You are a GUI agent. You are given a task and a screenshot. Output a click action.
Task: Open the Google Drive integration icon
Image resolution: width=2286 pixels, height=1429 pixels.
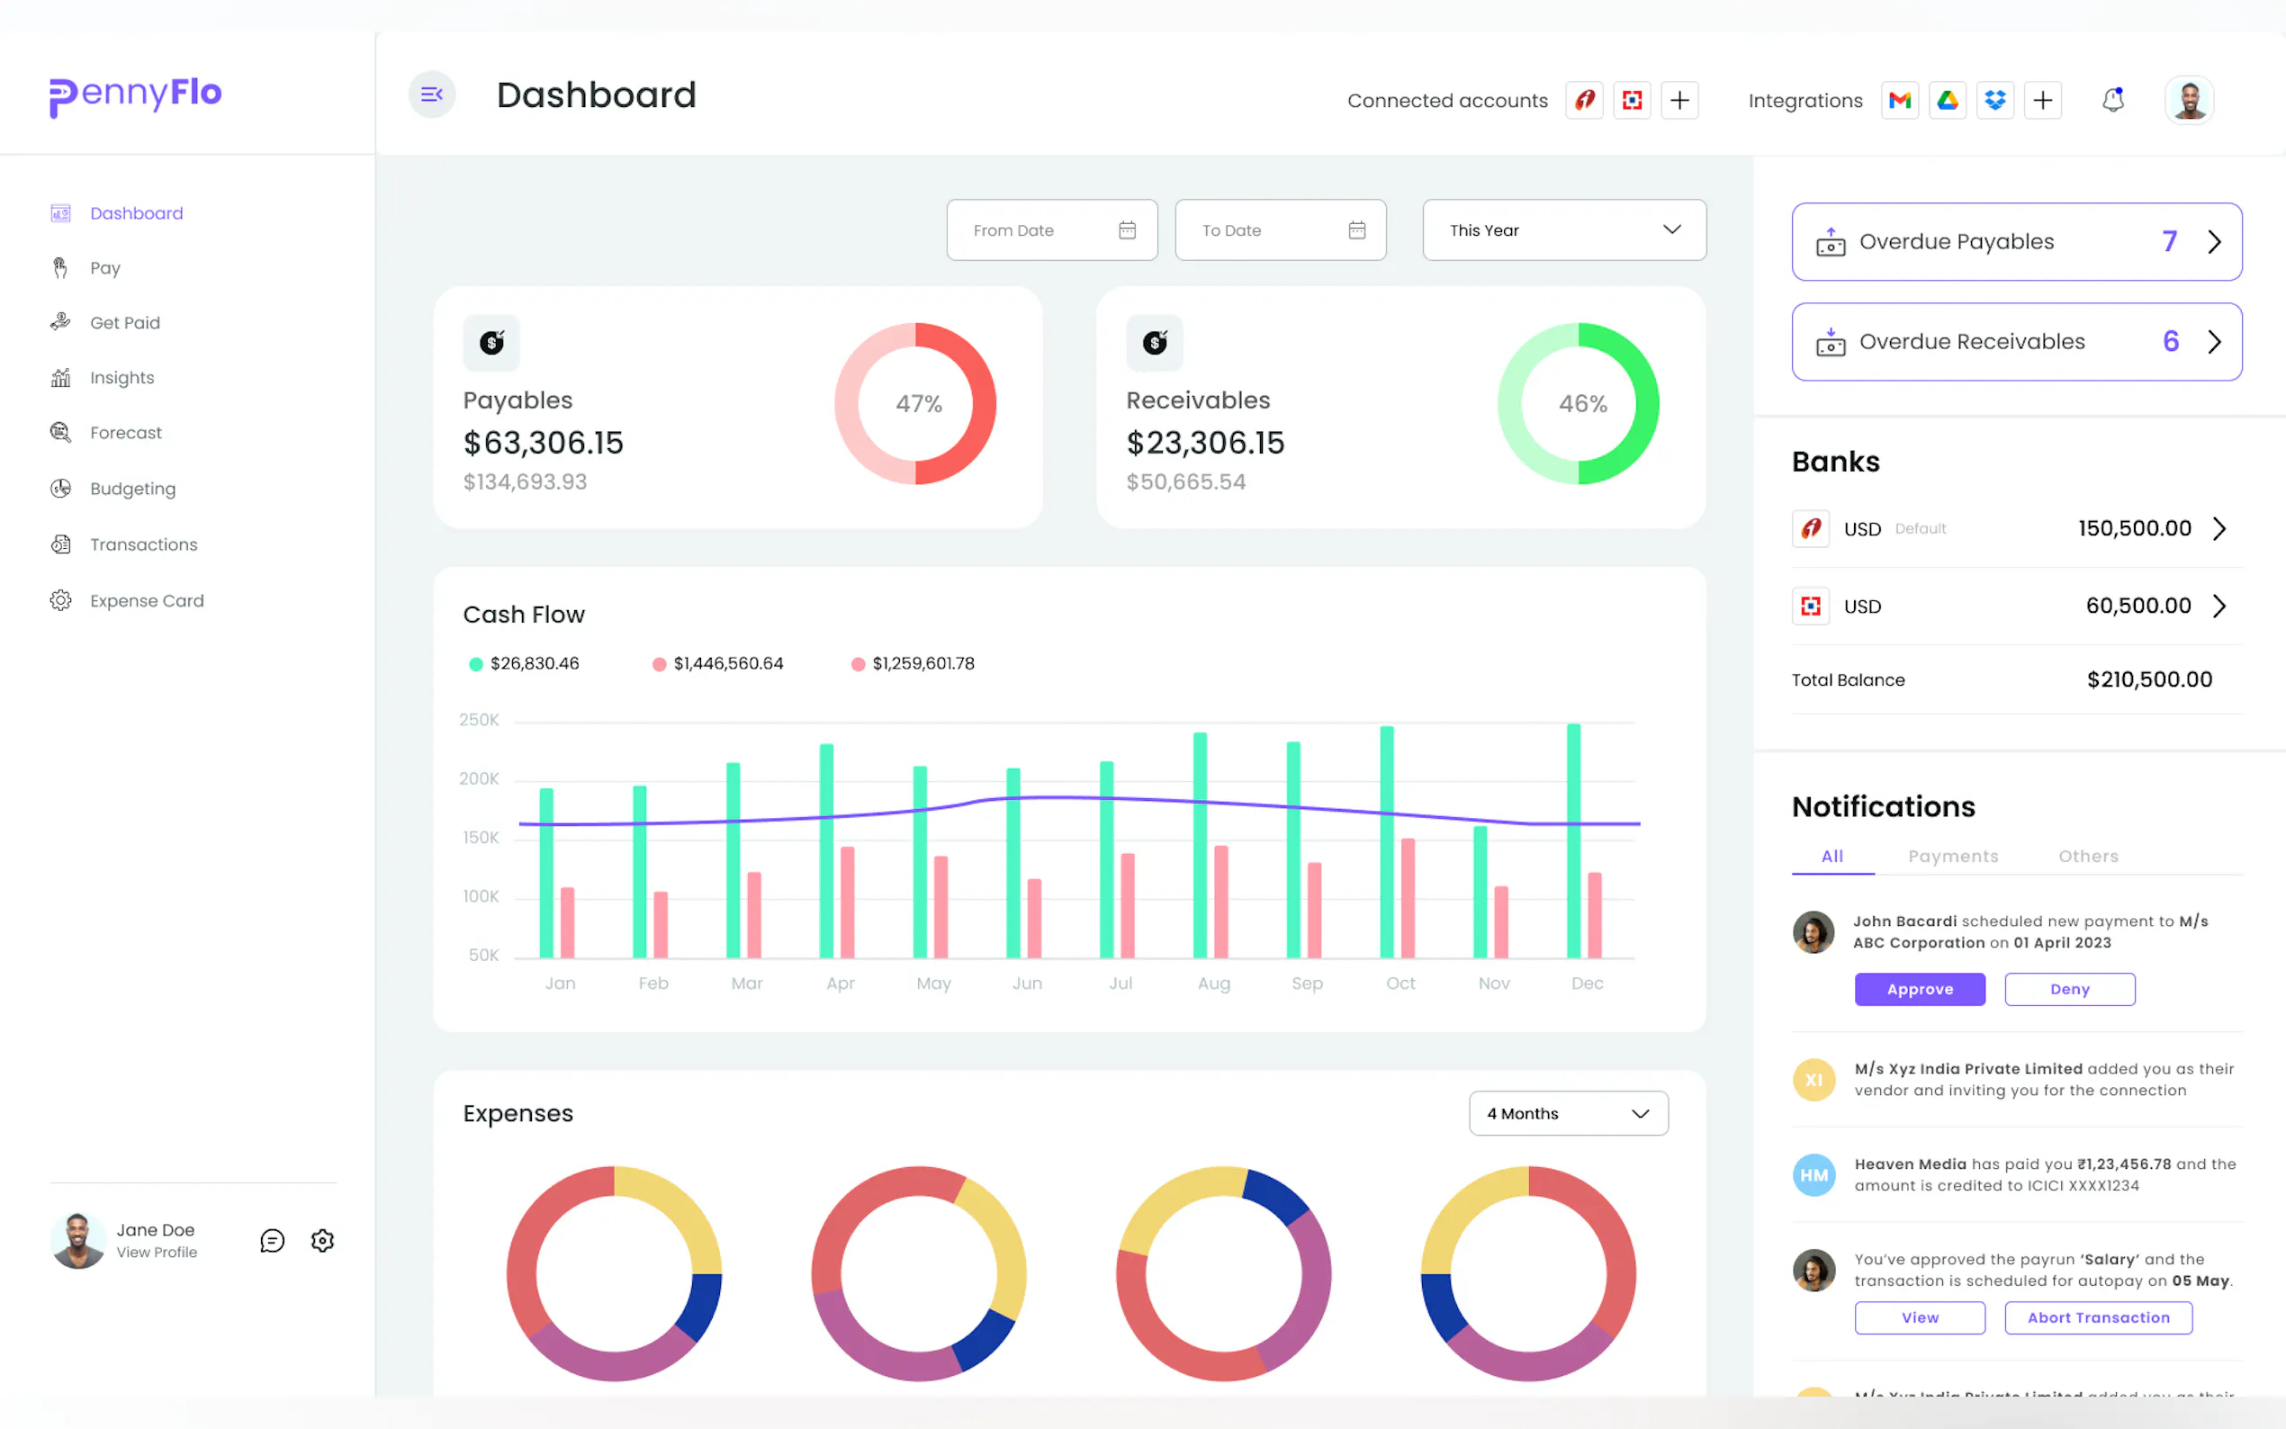click(1947, 100)
